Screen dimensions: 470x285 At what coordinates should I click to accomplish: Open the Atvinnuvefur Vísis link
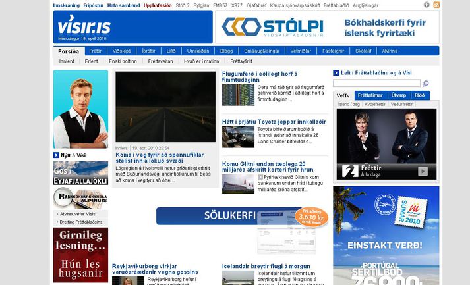point(77,214)
